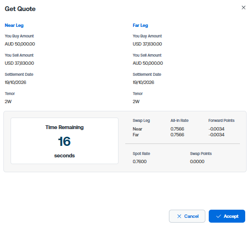Viewport: 250px width, 226px height.
Task: Click the Time Remaining label
Action: coord(64,127)
